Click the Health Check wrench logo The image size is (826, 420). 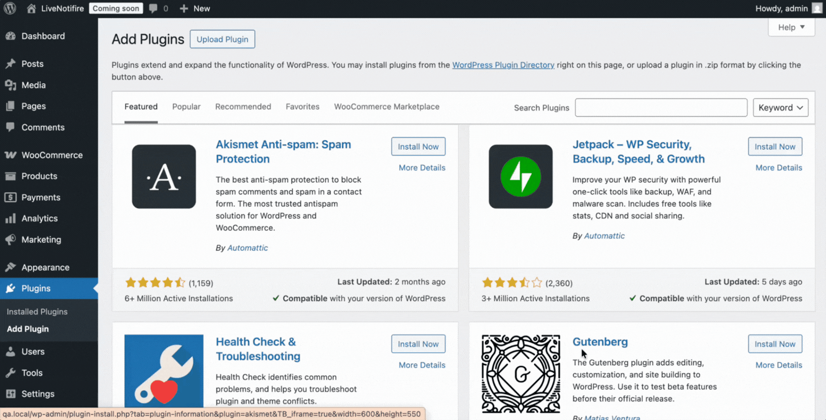tap(164, 371)
